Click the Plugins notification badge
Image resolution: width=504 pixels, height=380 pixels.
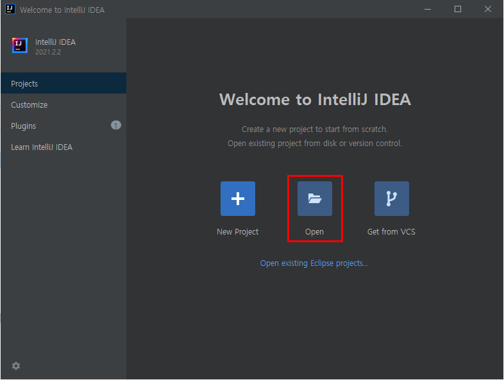(115, 125)
